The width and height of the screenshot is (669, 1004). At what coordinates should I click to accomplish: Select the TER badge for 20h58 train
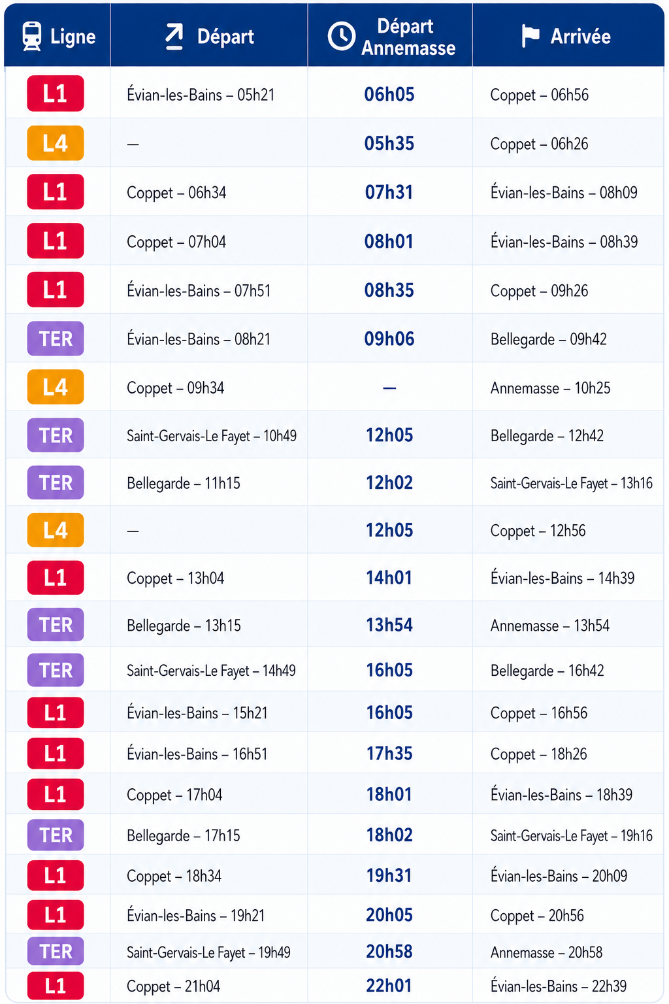coord(56,951)
